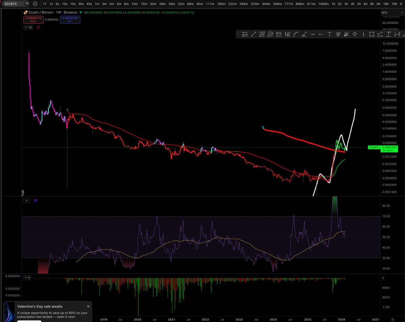Switch to the 4h interval
This screenshot has height=322, width=405.
353,4
